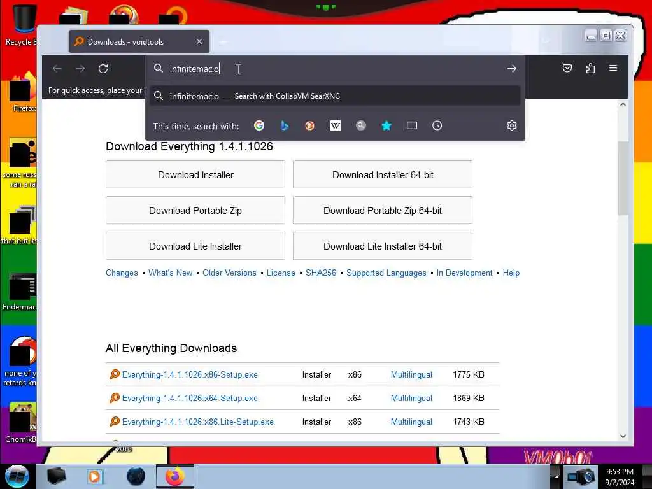652x489 pixels.
Task: Open search settings gear icon
Action: pyautogui.click(x=512, y=125)
